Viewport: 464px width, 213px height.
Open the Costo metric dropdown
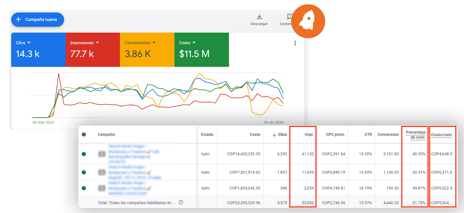coord(187,43)
